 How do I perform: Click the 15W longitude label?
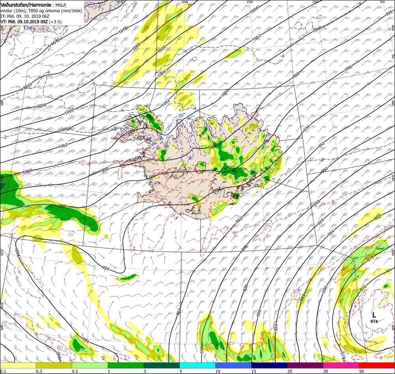250,2
